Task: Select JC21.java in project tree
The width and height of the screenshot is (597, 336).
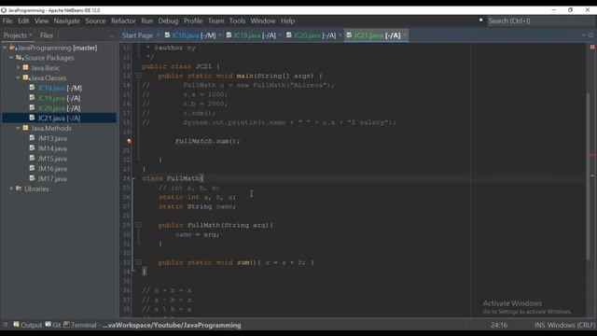Action: pyautogui.click(x=59, y=119)
